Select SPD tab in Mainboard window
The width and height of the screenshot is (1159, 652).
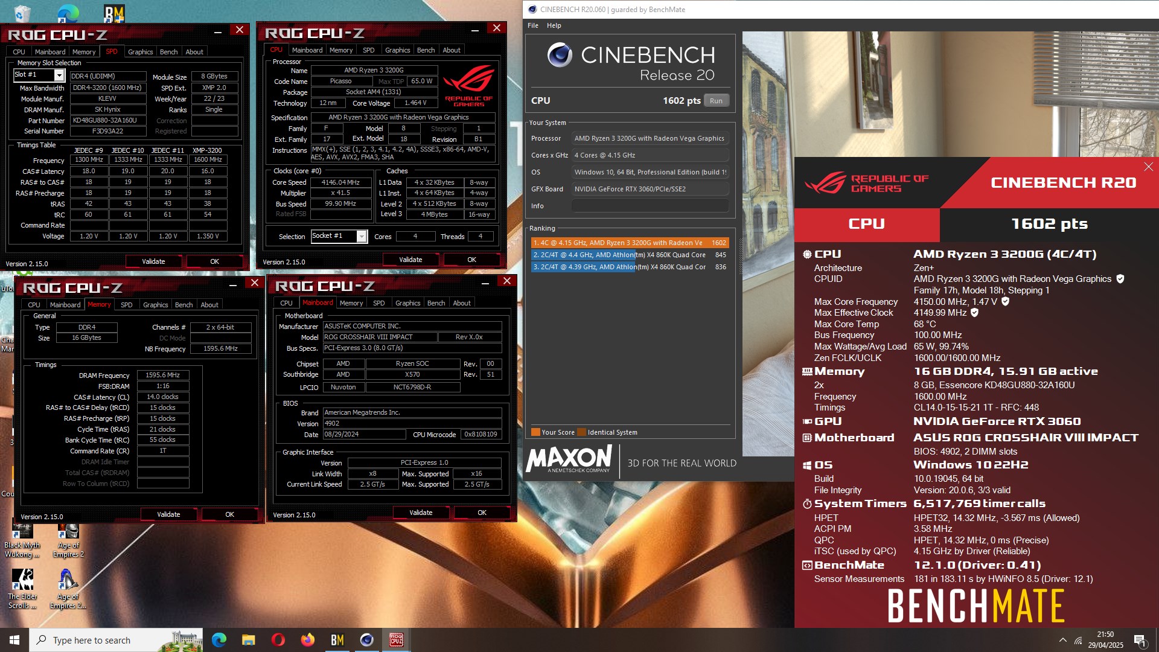click(378, 303)
